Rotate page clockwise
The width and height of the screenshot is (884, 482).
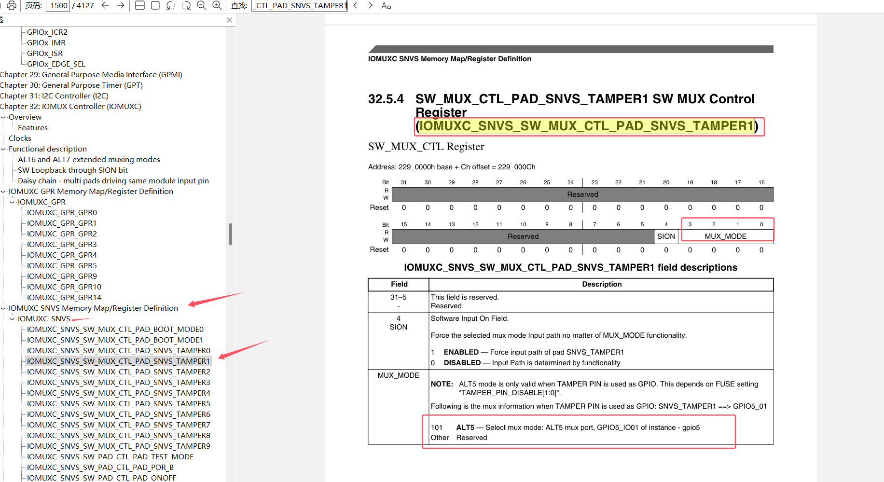(186, 5)
